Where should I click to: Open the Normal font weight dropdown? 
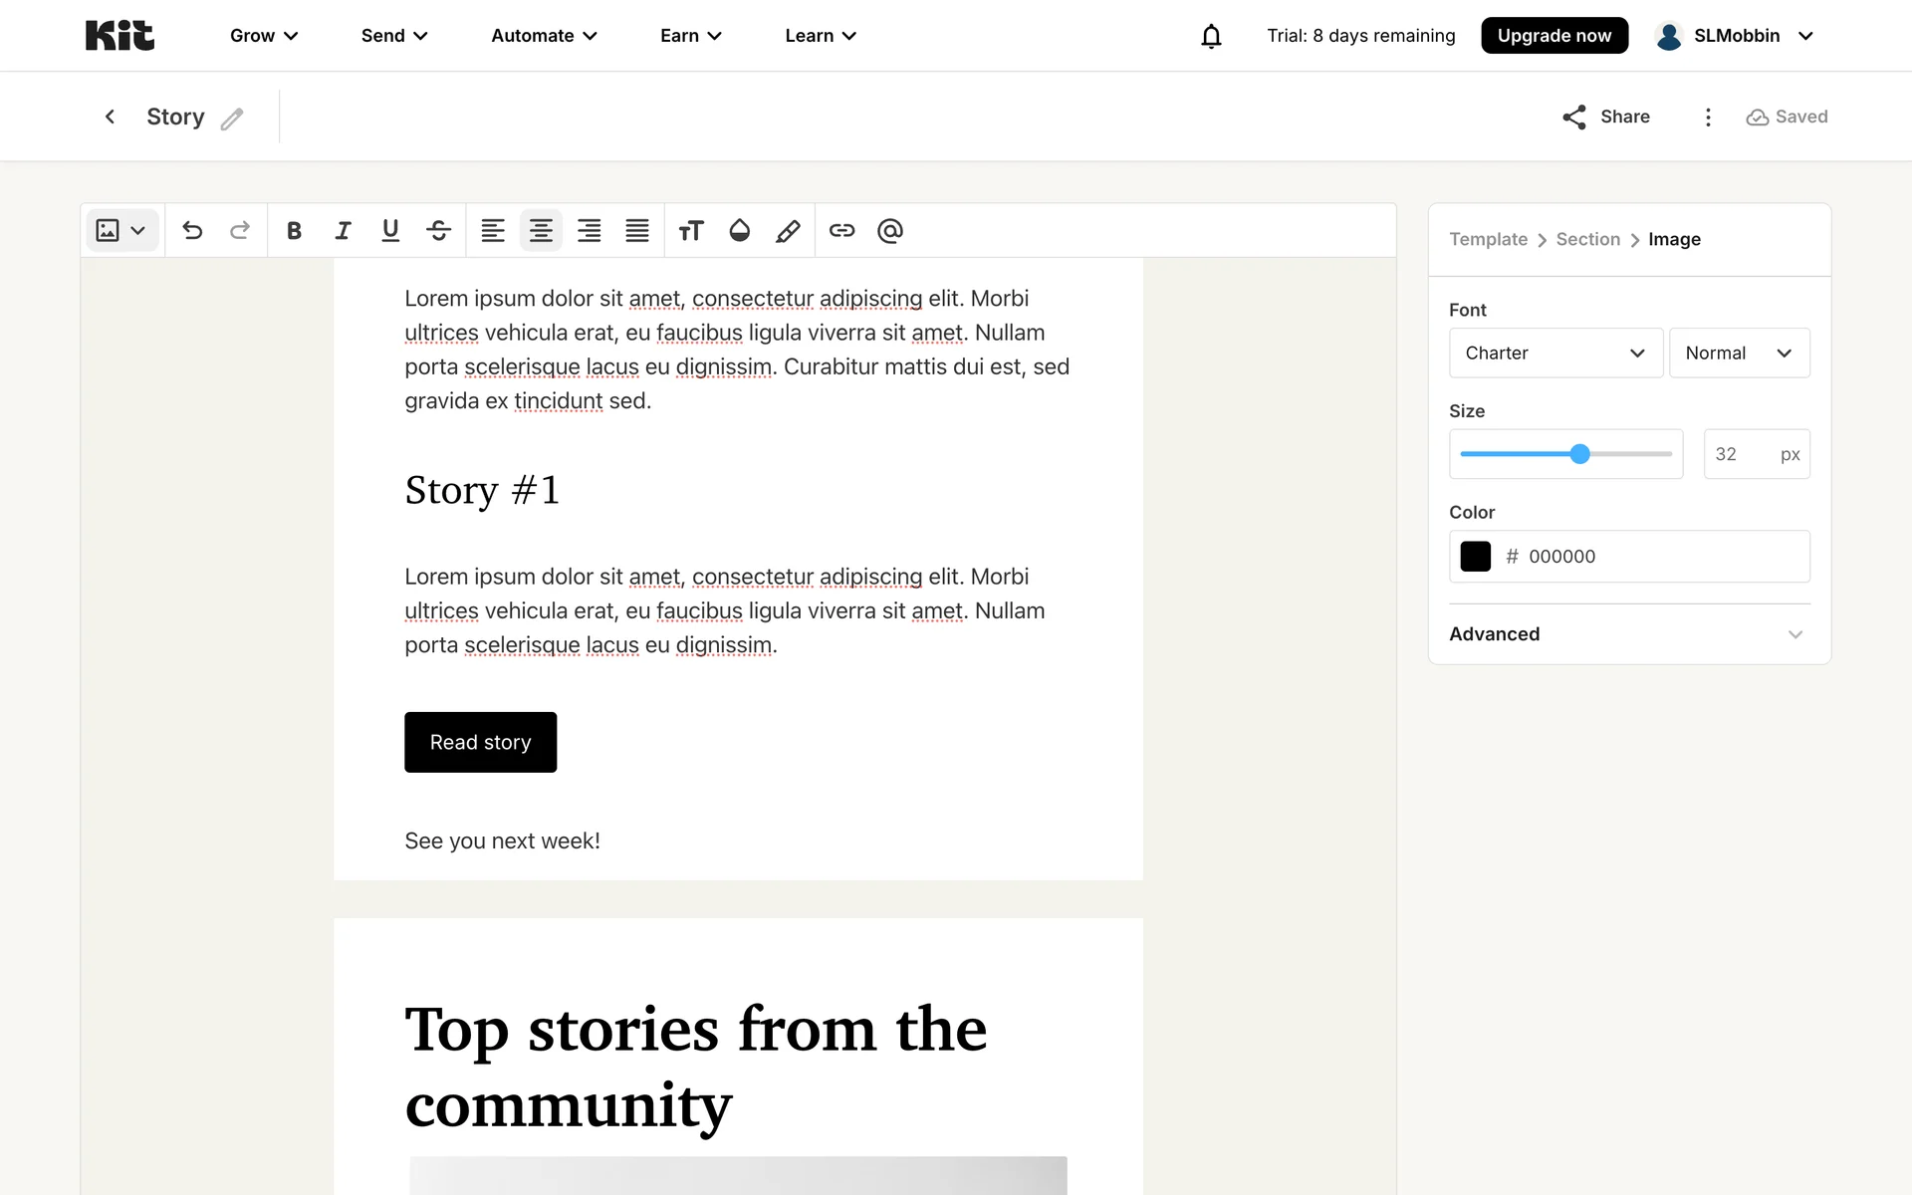click(1739, 353)
